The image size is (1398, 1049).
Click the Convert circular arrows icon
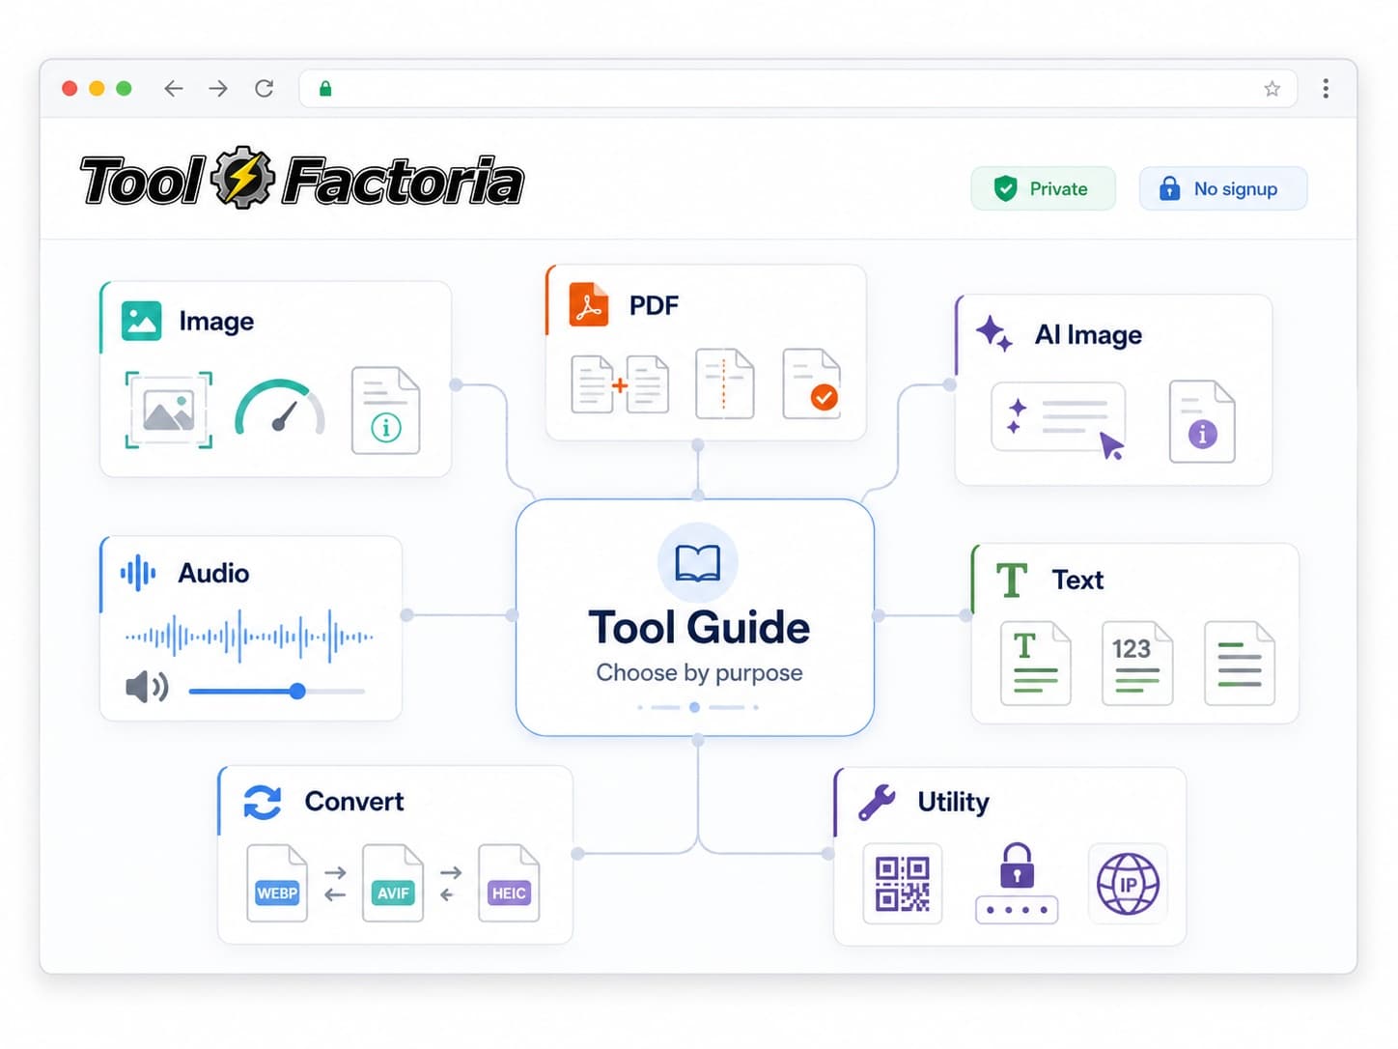click(263, 802)
